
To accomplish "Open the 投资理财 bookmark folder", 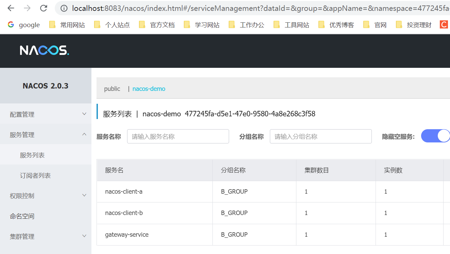I will [x=414, y=25].
